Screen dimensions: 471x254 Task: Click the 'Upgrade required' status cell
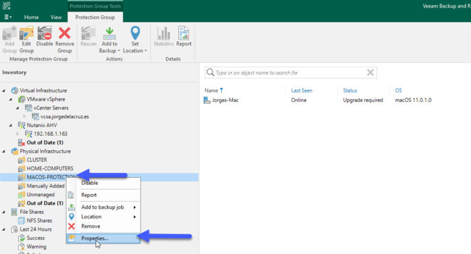coord(363,100)
